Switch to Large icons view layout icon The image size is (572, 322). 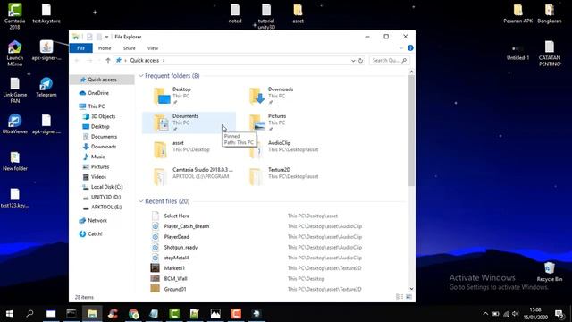coord(409,297)
